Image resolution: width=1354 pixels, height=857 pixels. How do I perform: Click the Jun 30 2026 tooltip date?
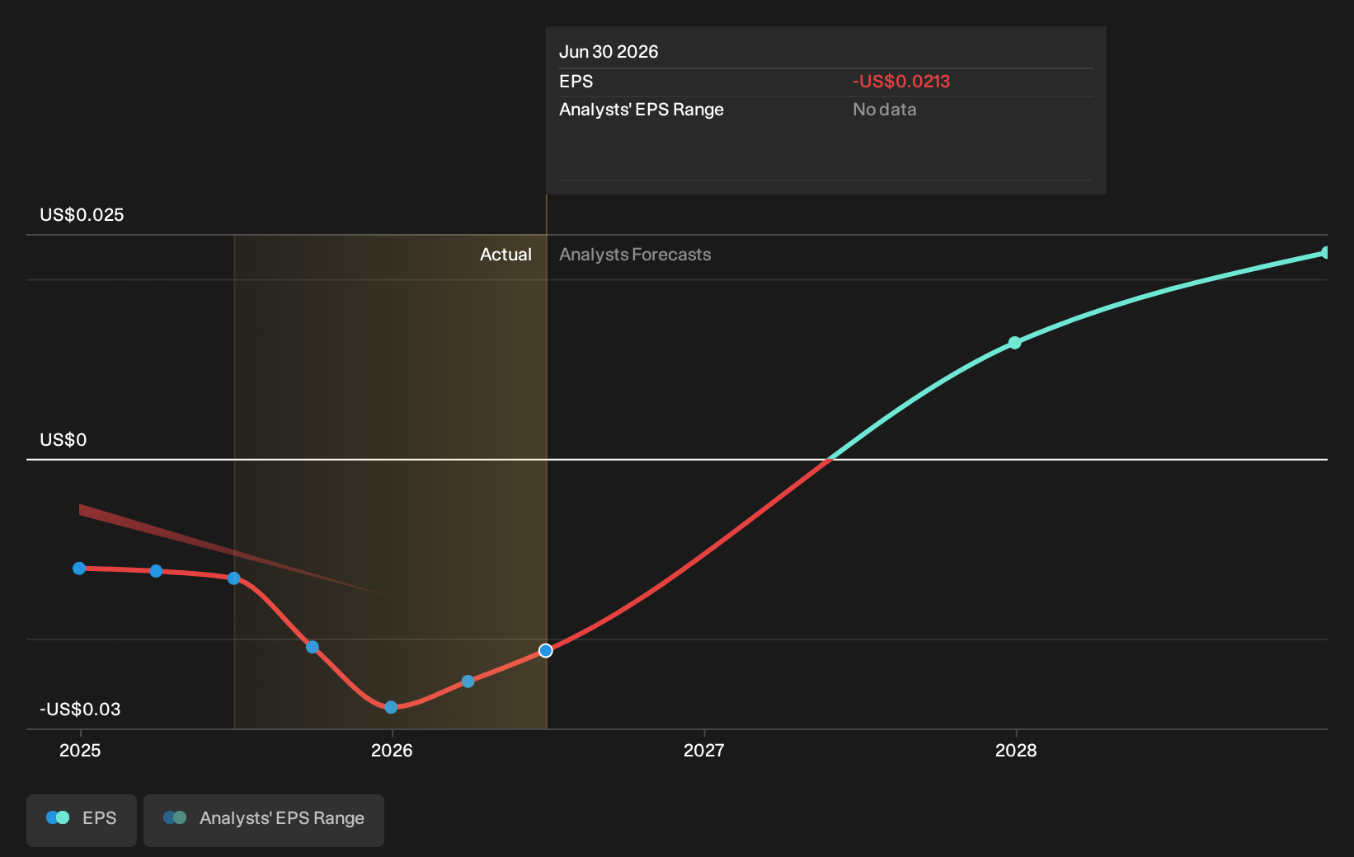coord(609,52)
